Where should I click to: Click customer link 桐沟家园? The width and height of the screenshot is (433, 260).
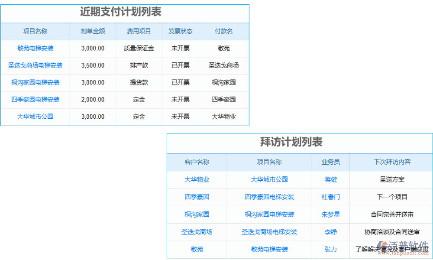pos(197,214)
